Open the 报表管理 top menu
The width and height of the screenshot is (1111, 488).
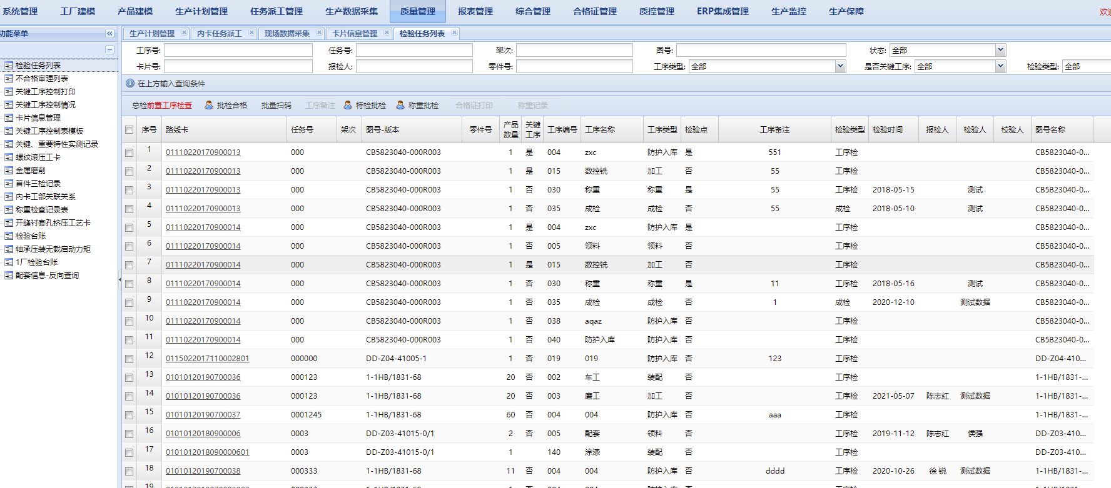point(475,11)
